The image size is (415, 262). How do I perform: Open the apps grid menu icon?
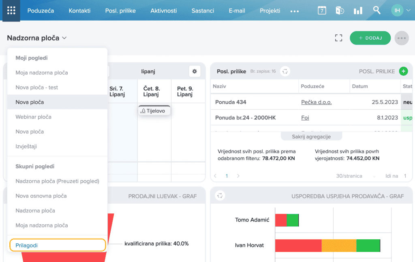coord(11,11)
